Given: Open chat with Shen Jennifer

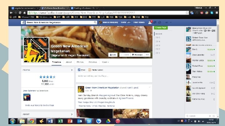Looking at the screenshot, I should coord(200,55).
